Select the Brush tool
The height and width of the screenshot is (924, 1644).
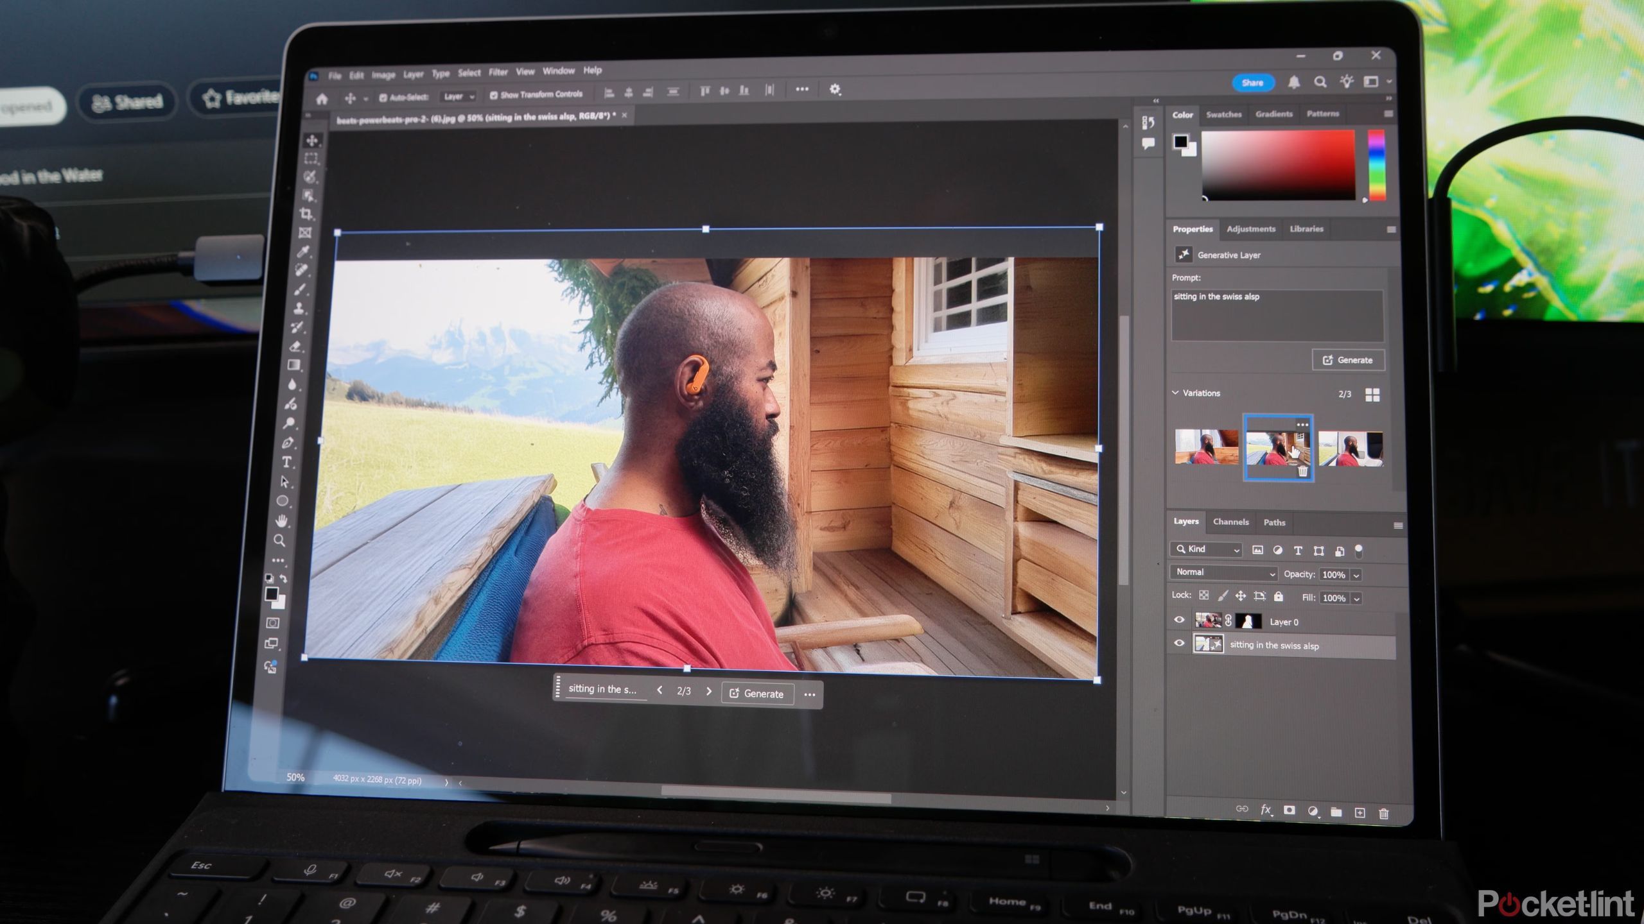(300, 289)
